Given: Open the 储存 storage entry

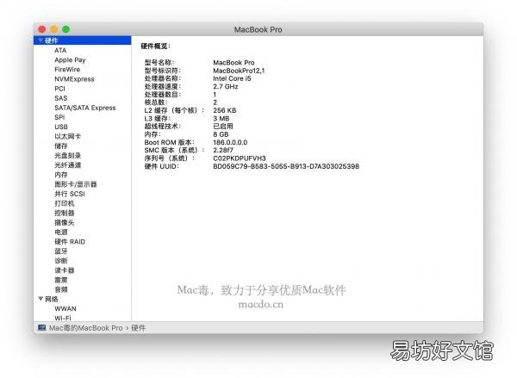Looking at the screenshot, I should pyautogui.click(x=61, y=146).
